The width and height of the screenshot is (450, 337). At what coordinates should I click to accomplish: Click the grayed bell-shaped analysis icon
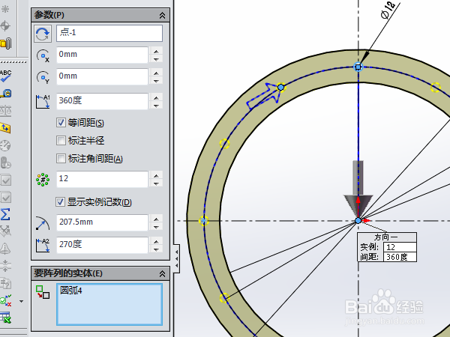point(5,249)
